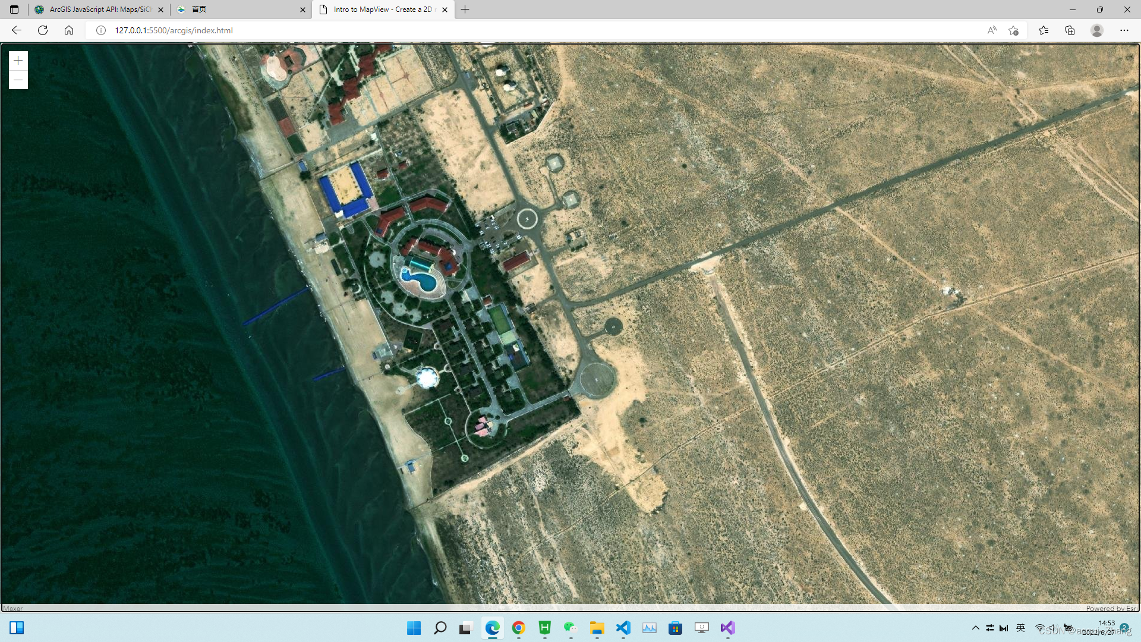Click the address bar URL
This screenshot has height=642, width=1141.
coord(174,30)
